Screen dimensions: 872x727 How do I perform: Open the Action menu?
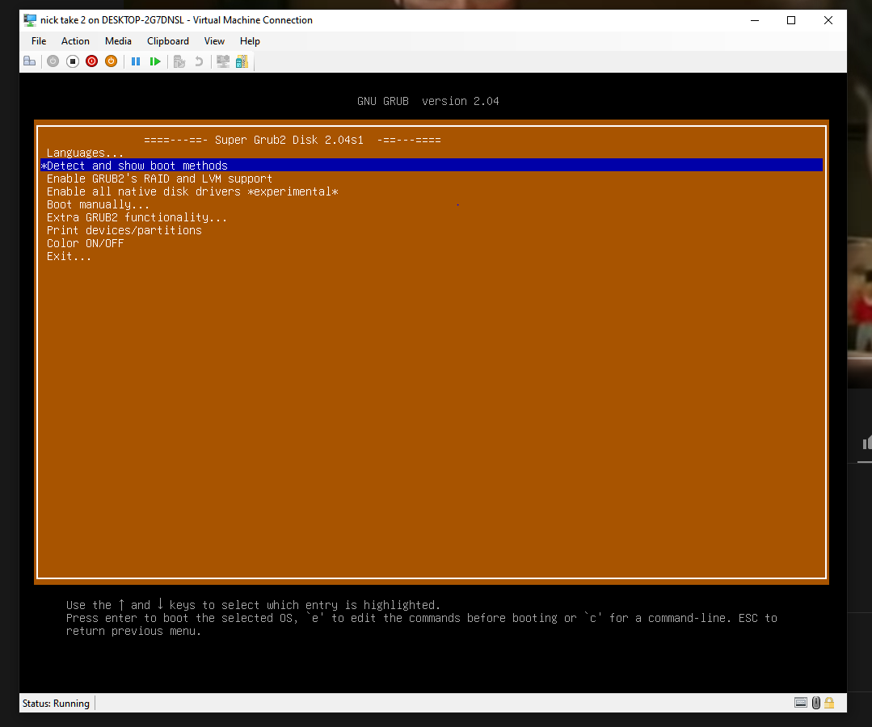(75, 41)
